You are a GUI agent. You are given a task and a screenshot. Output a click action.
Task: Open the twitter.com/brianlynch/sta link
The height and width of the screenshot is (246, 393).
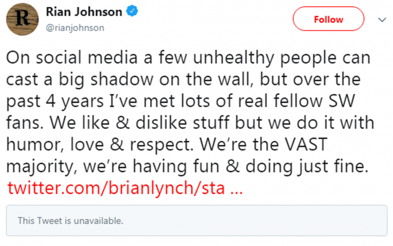pos(125,188)
